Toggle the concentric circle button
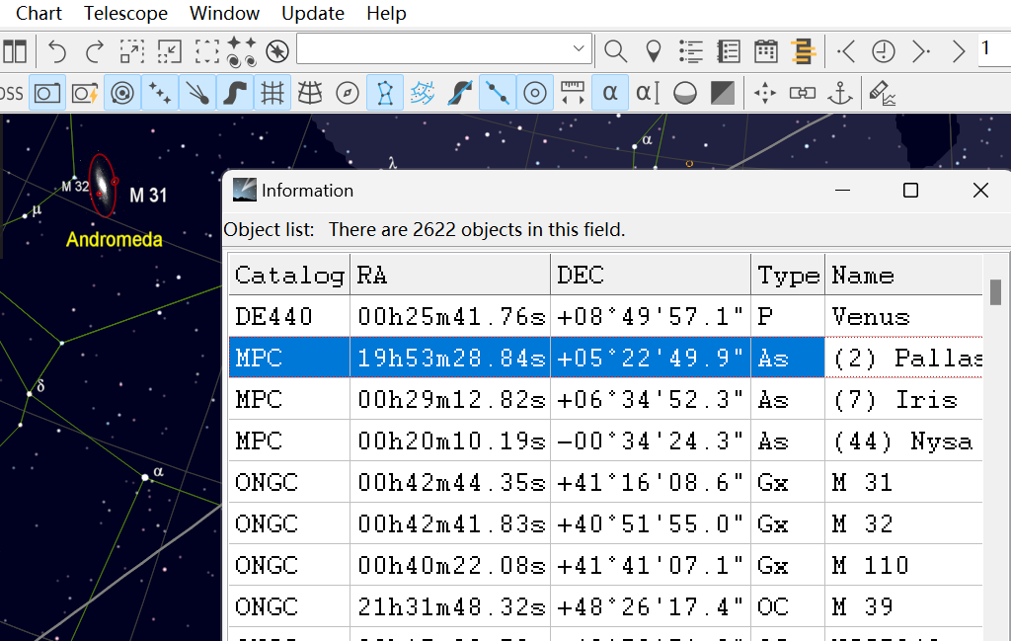 (534, 94)
